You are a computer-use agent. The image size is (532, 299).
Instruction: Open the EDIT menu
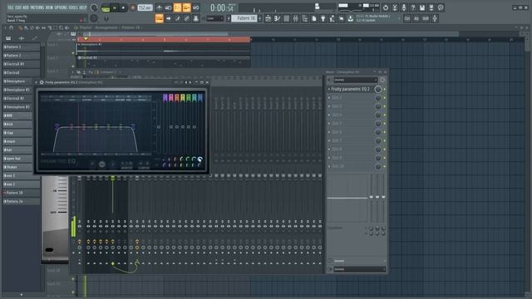click(18, 7)
